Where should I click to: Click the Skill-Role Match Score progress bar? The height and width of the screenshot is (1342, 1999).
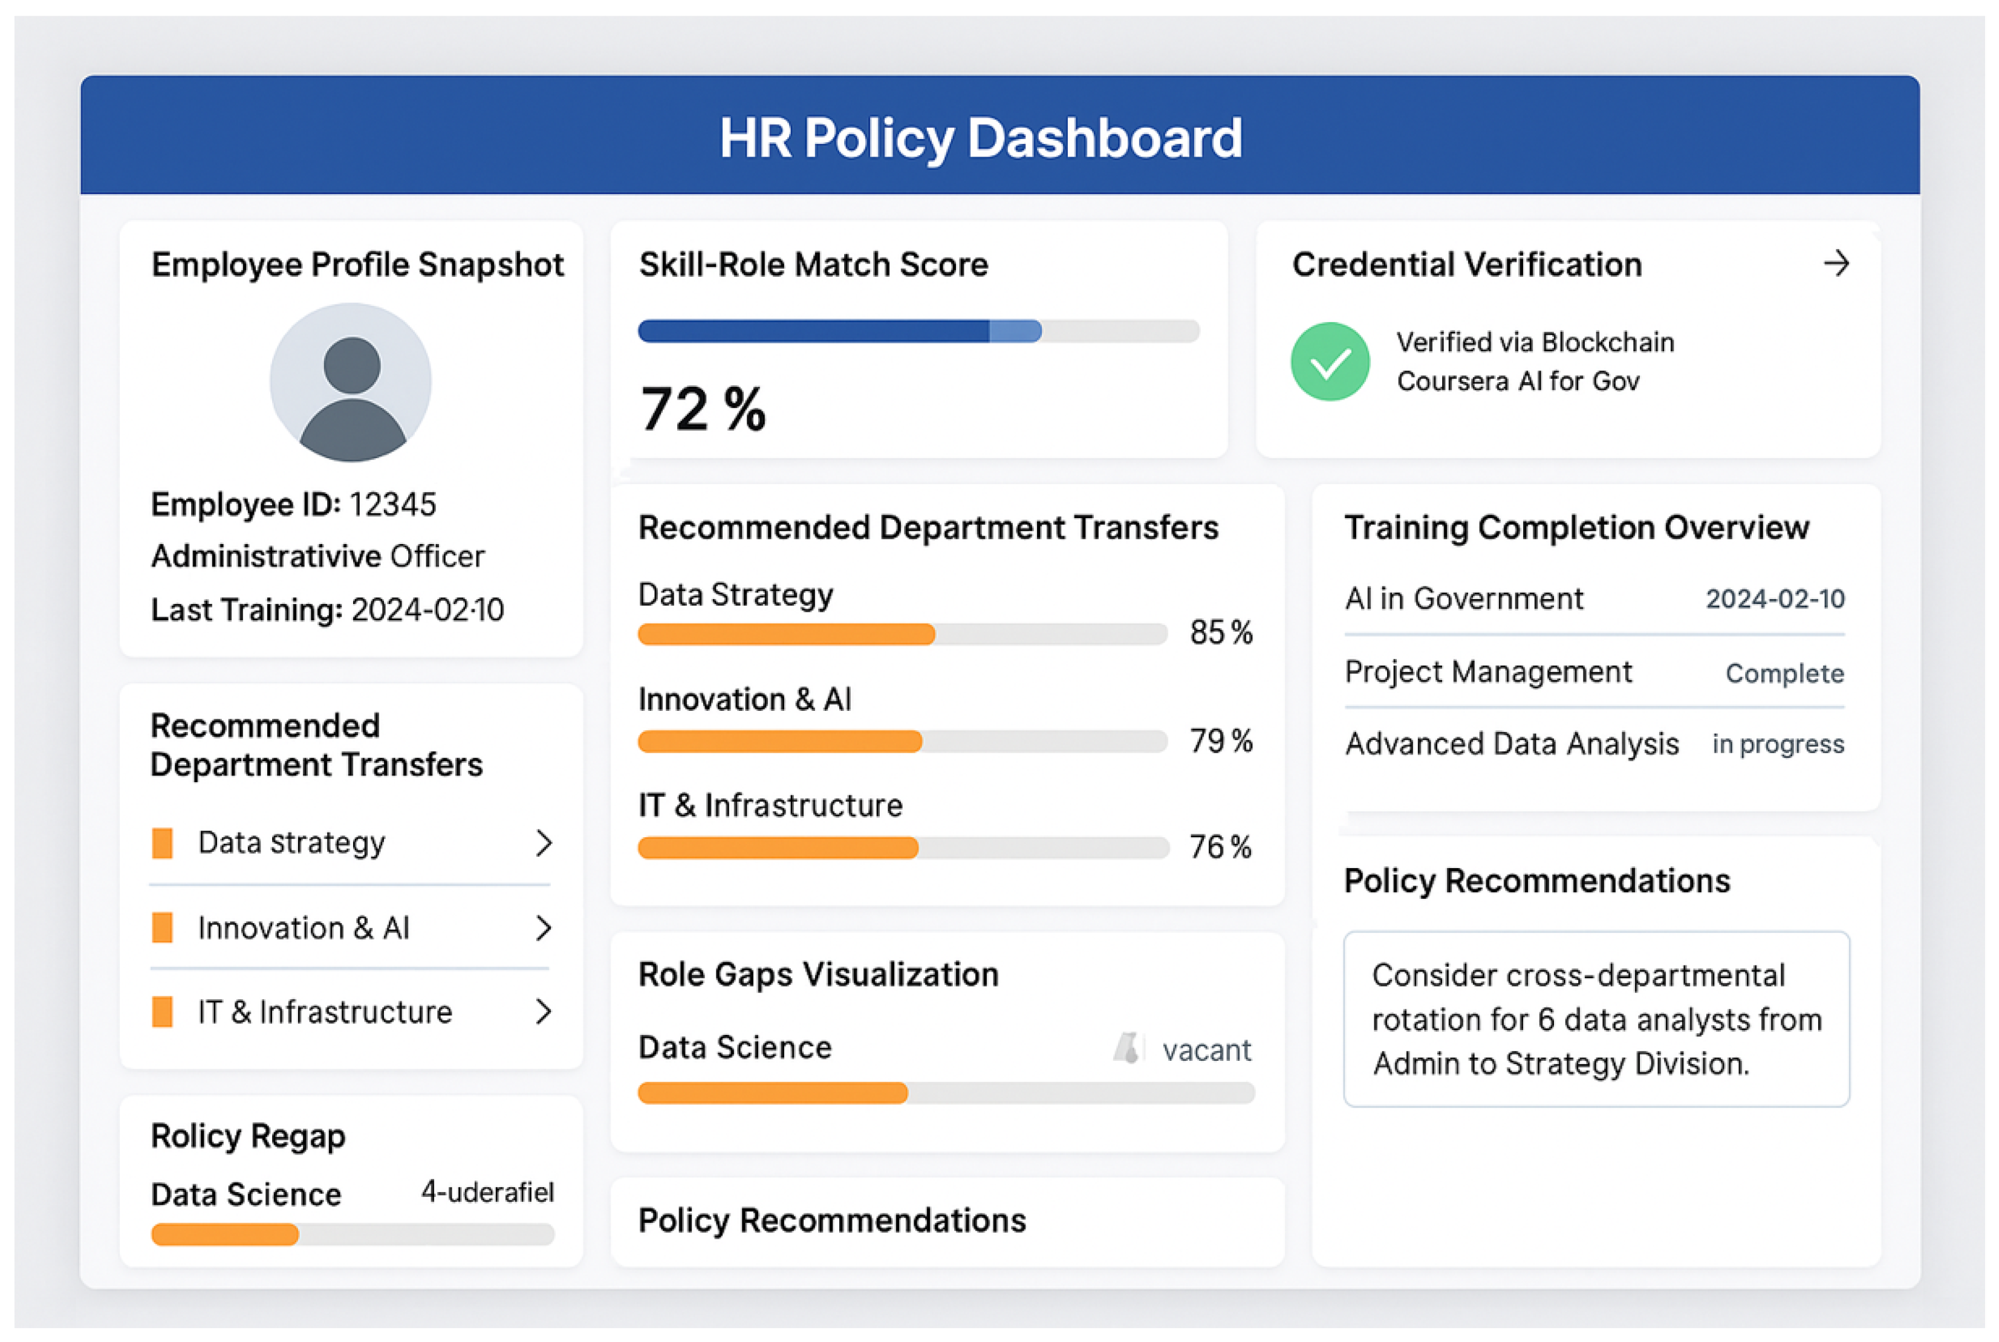coord(918,331)
